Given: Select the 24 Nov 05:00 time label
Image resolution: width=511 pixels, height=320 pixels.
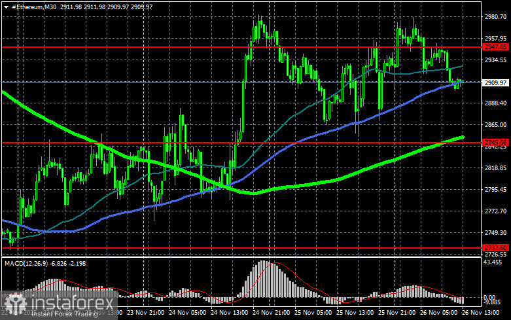Looking at the screenshot, I should 187,313.
